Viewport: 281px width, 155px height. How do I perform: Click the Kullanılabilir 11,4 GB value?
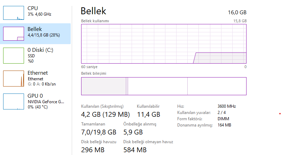tap(148, 114)
